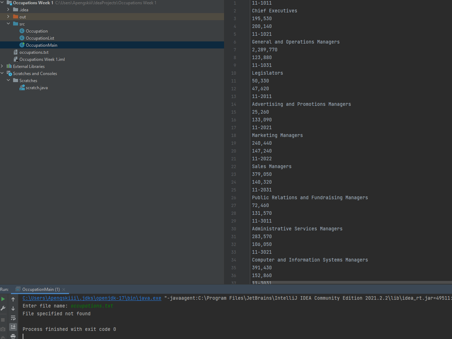This screenshot has width=452, height=339.
Task: Toggle Scroll to End of console
Action: pyautogui.click(x=13, y=327)
